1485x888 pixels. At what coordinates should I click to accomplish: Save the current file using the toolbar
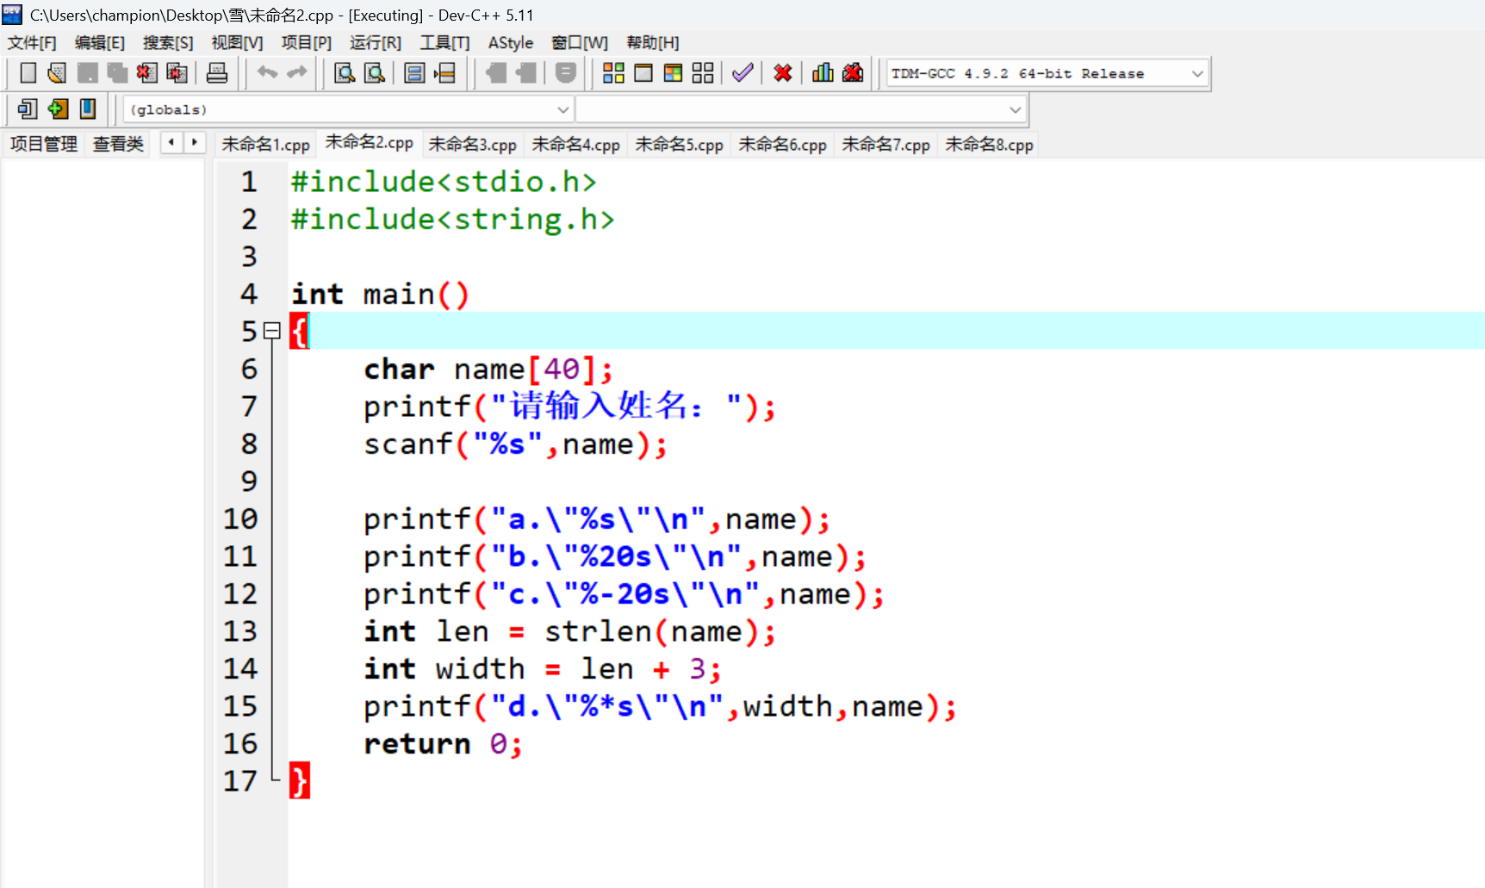point(87,73)
